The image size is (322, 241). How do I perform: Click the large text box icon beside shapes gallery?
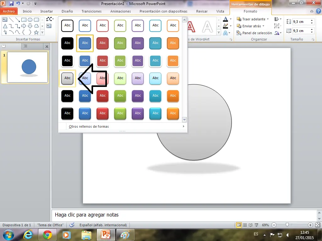[49, 26]
